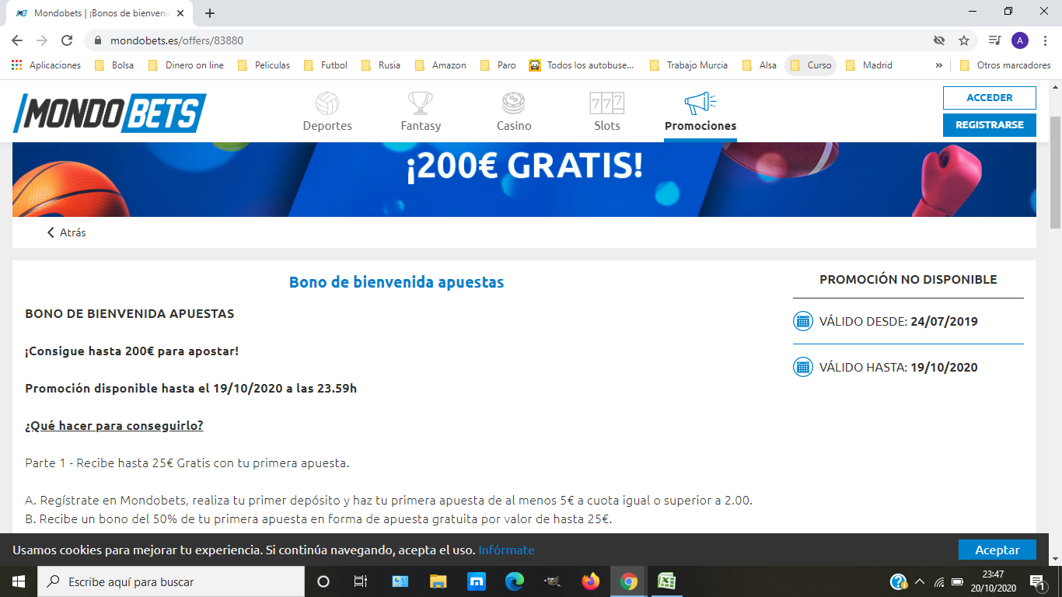Click the ACCEDER login button
The image size is (1062, 597).
pyautogui.click(x=989, y=98)
